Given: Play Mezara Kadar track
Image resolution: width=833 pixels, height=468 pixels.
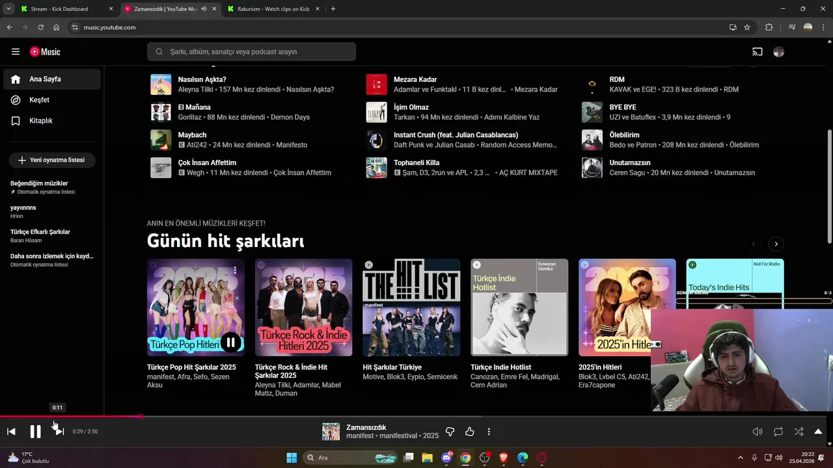Looking at the screenshot, I should pos(377,84).
